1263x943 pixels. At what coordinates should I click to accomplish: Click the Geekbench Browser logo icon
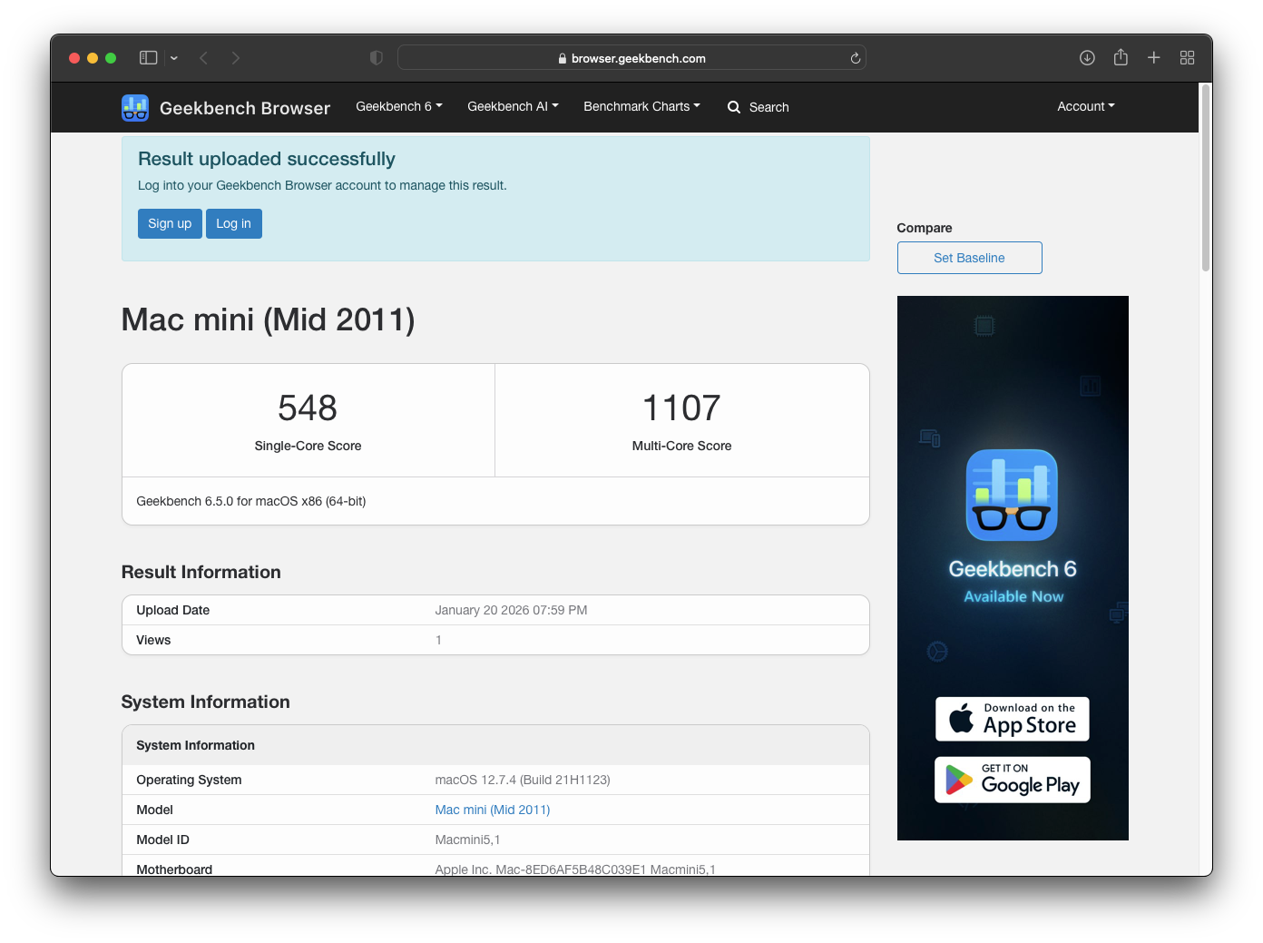pyautogui.click(x=135, y=108)
